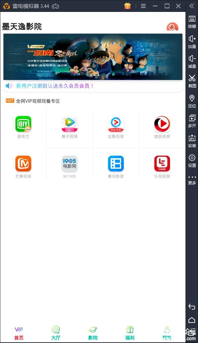
Task: Switch to the 福利 tab
Action: point(130,333)
